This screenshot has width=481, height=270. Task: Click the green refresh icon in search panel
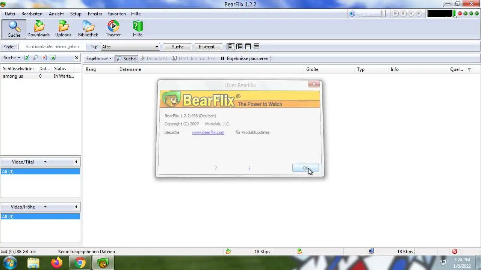tap(27, 58)
